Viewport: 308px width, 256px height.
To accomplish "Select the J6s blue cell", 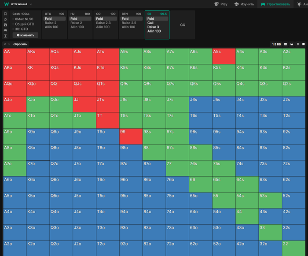I will click(201, 104).
